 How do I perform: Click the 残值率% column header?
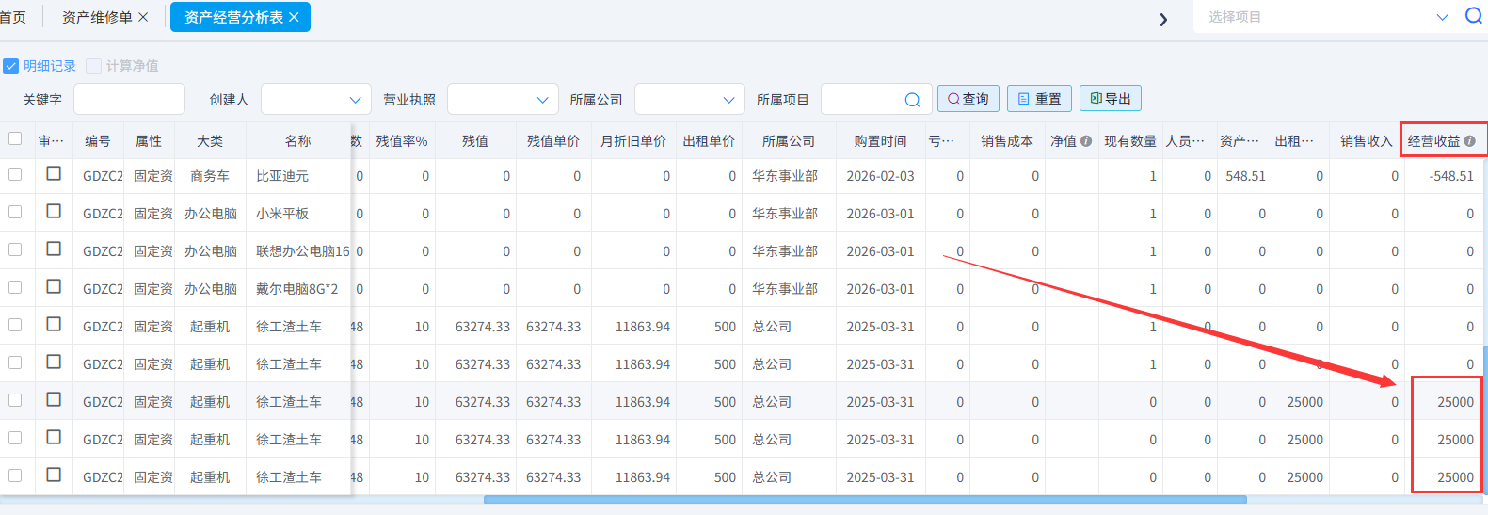tap(402, 140)
